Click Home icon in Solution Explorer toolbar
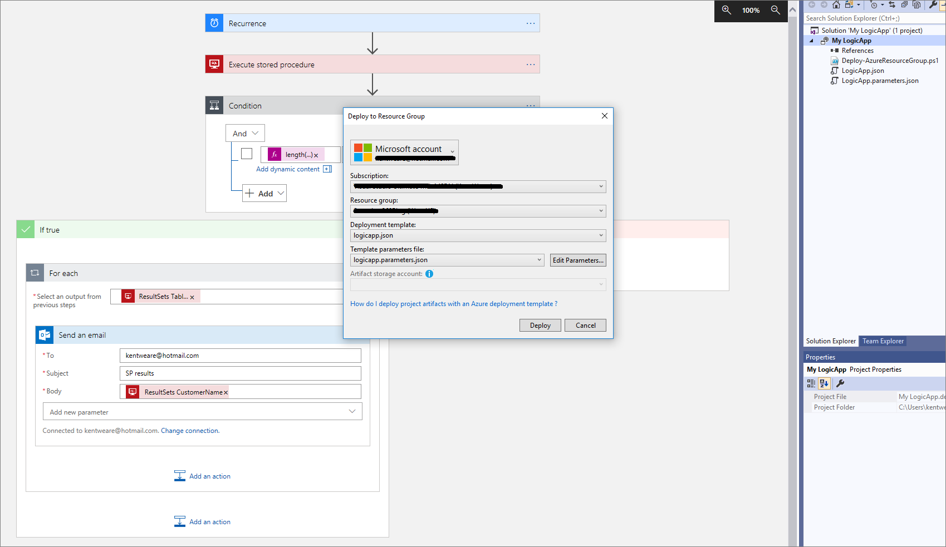Screen dimensions: 946x547 836,5
